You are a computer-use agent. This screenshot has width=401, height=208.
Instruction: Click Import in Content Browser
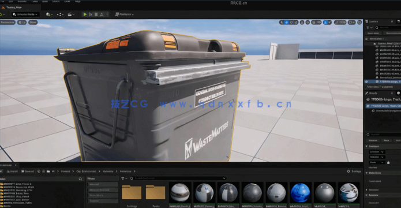click(12, 171)
